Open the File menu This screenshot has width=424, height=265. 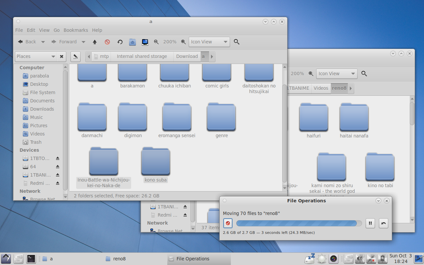pyautogui.click(x=19, y=30)
